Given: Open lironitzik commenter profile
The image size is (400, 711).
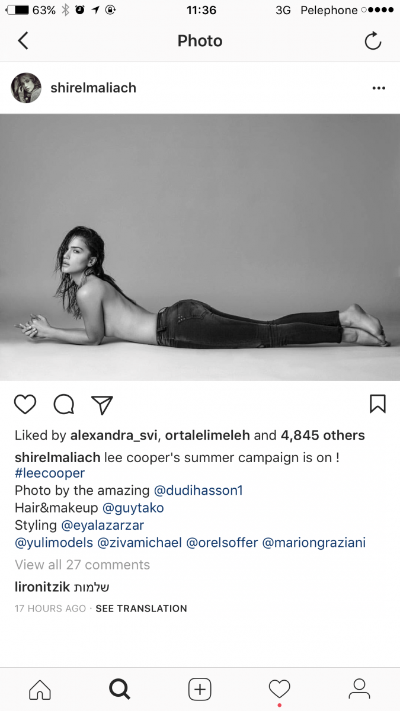Looking at the screenshot, I should [42, 587].
